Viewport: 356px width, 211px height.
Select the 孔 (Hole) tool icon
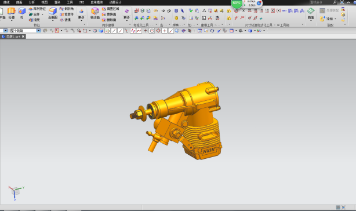click(x=22, y=11)
